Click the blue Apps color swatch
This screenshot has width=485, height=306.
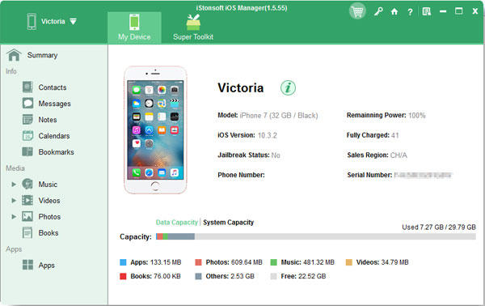(123, 262)
